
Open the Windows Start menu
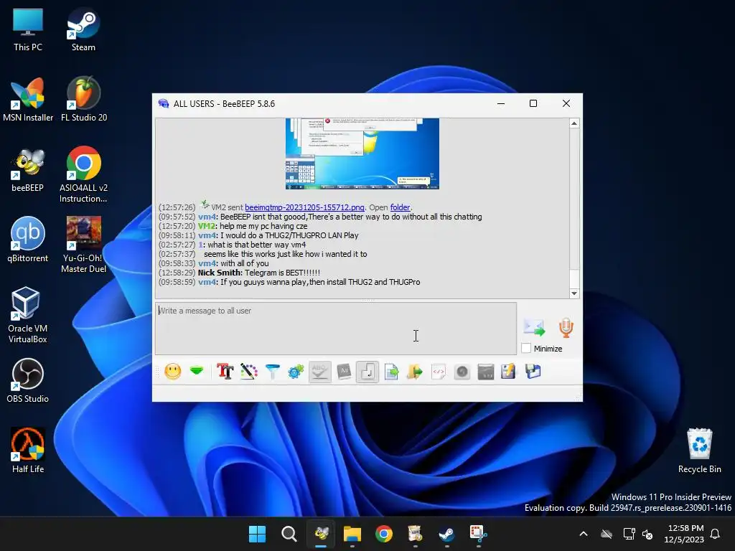258,534
